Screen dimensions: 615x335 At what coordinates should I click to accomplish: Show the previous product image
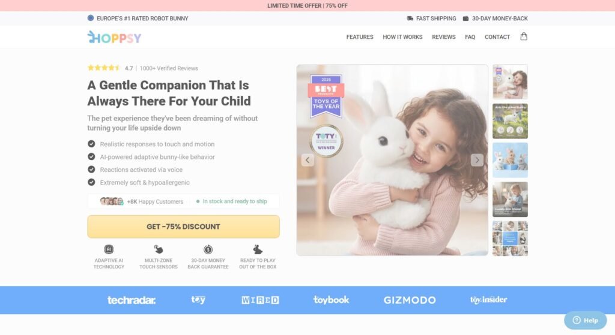307,159
